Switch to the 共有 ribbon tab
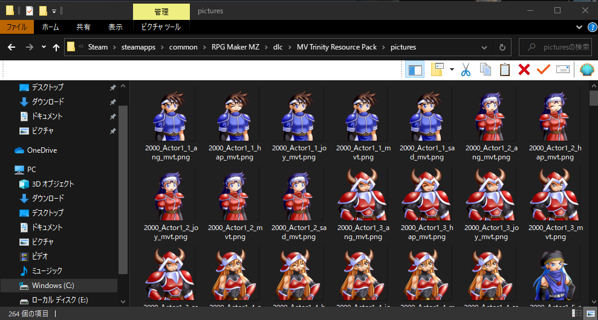 click(83, 27)
